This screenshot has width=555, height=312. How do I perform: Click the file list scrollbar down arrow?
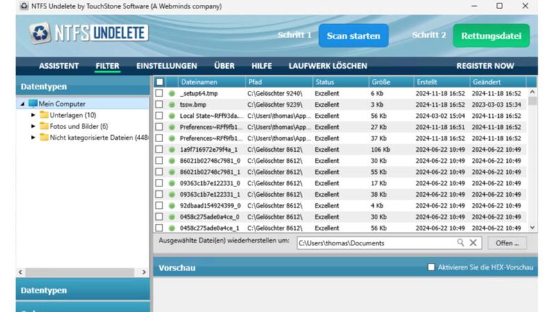(532, 228)
